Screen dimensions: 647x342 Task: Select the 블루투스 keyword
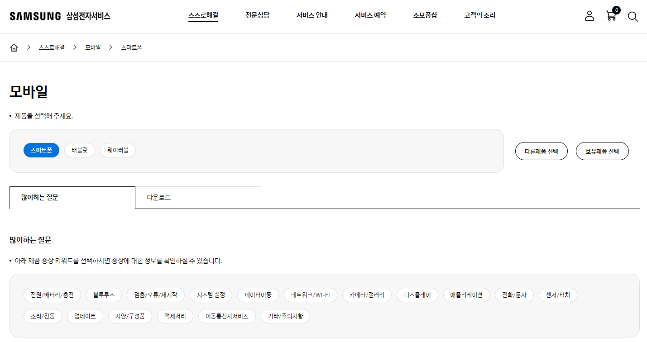click(x=104, y=295)
